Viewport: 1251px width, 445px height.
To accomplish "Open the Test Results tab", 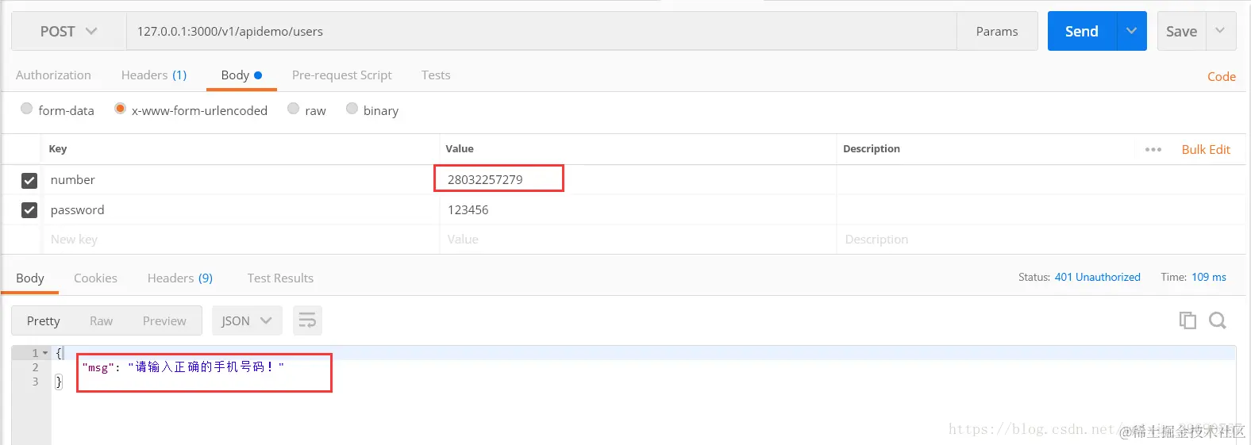I will pyautogui.click(x=280, y=278).
